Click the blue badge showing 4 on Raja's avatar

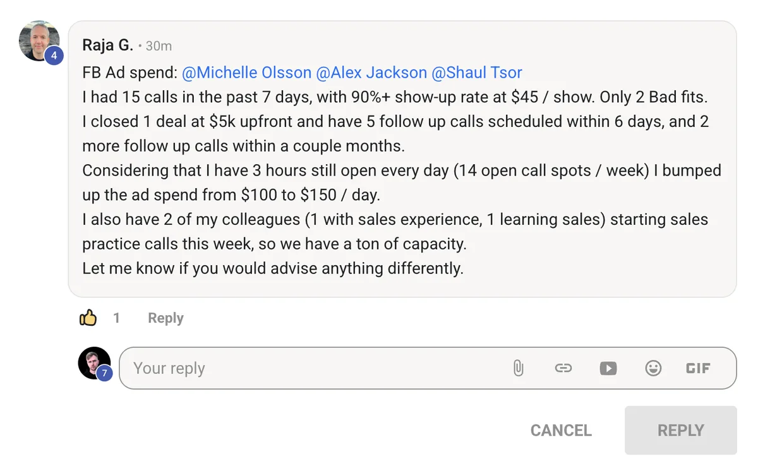[x=54, y=56]
